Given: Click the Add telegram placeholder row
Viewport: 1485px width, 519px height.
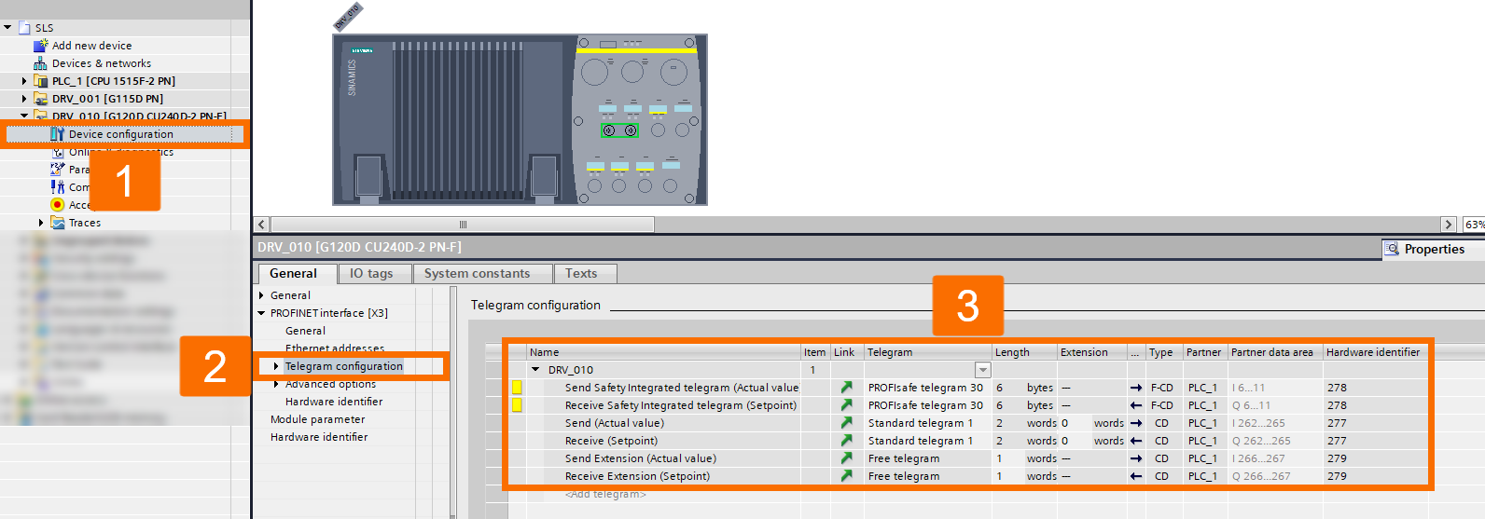Looking at the screenshot, I should point(605,494).
